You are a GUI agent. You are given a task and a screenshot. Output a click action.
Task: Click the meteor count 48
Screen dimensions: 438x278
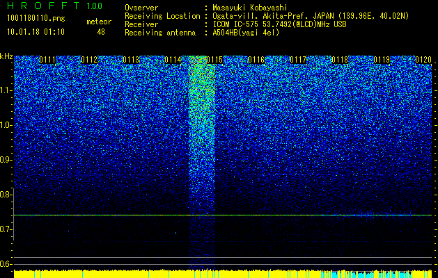101,32
